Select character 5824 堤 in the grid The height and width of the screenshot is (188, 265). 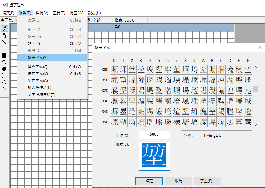[x=150, y=90]
